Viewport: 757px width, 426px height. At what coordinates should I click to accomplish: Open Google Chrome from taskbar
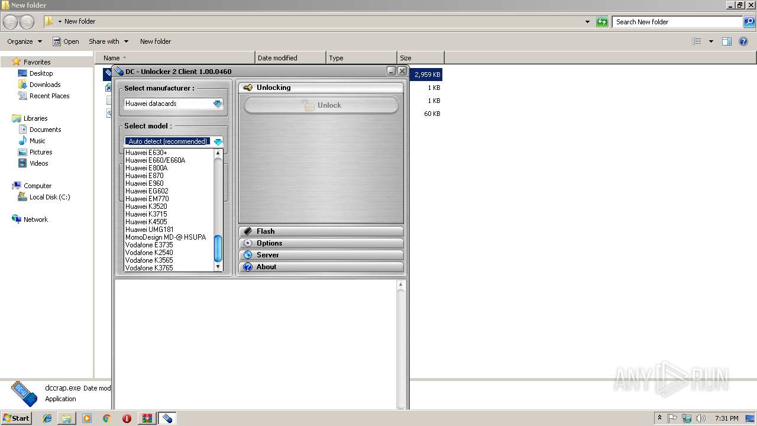(106, 418)
